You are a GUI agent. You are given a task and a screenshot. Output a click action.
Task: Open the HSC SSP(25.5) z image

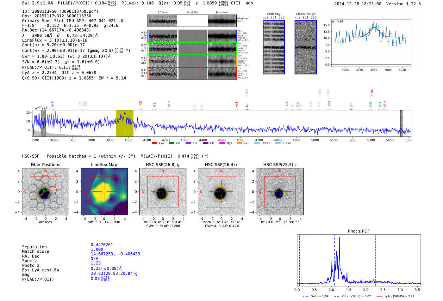pos(280,192)
